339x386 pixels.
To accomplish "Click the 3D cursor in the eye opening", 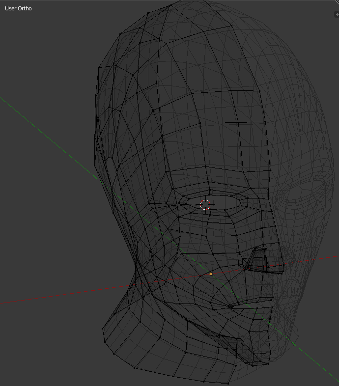I will coord(205,205).
